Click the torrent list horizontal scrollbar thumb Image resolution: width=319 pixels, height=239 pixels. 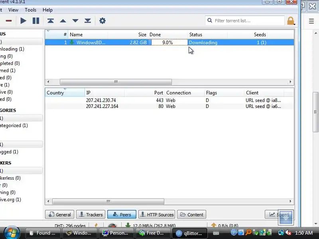tap(116, 82)
